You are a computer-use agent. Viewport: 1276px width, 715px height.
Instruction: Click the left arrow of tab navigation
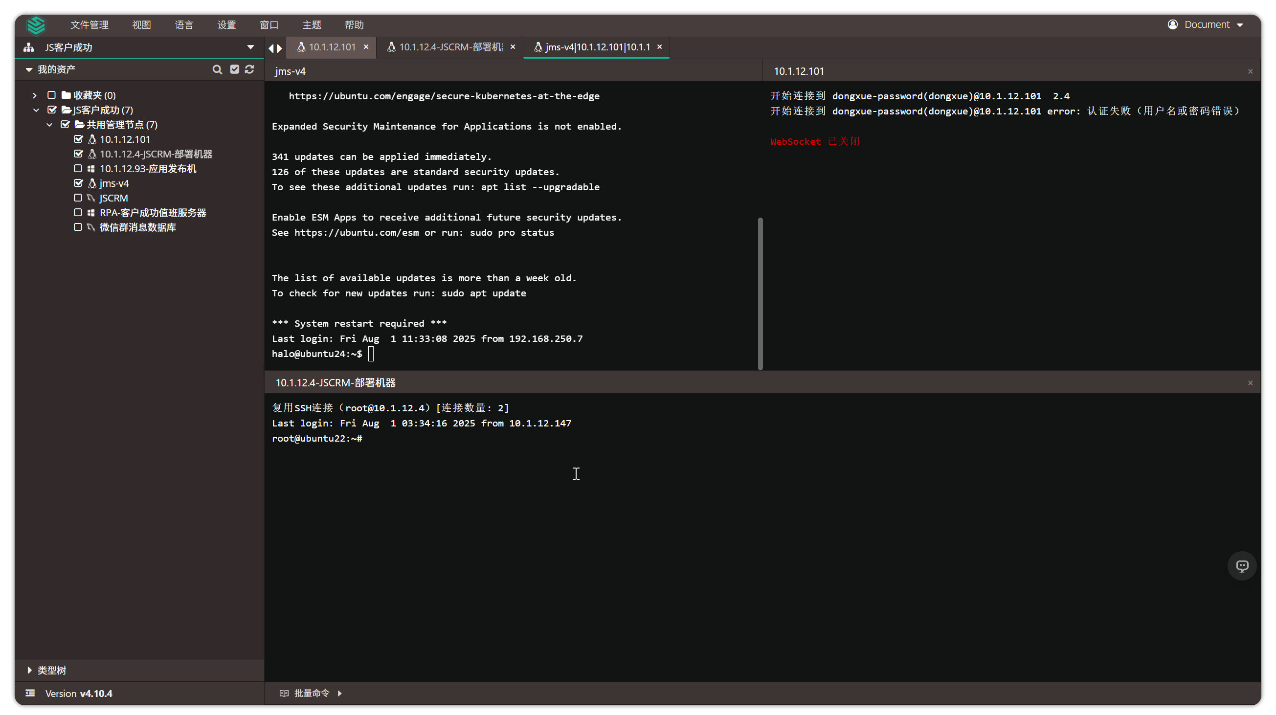tap(271, 48)
